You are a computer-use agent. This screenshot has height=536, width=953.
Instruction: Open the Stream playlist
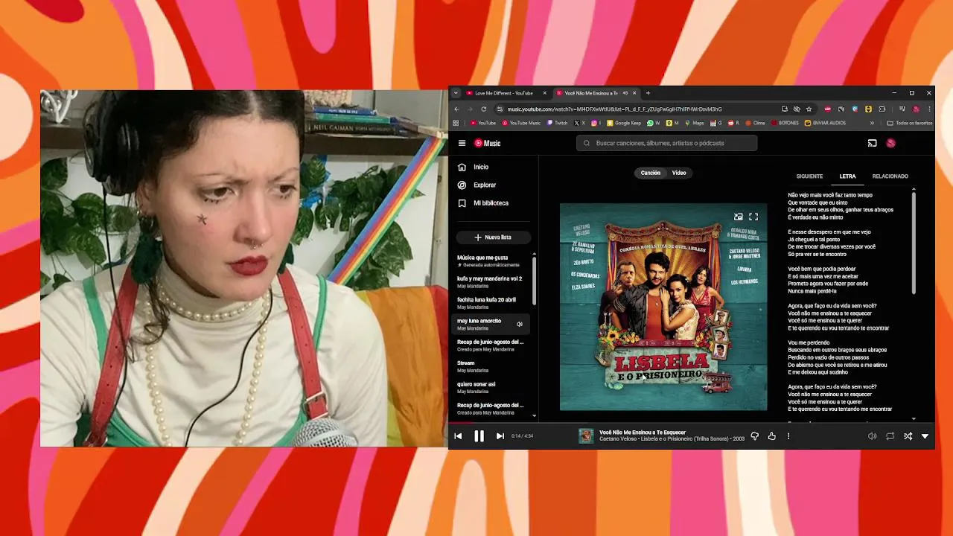pyautogui.click(x=490, y=366)
